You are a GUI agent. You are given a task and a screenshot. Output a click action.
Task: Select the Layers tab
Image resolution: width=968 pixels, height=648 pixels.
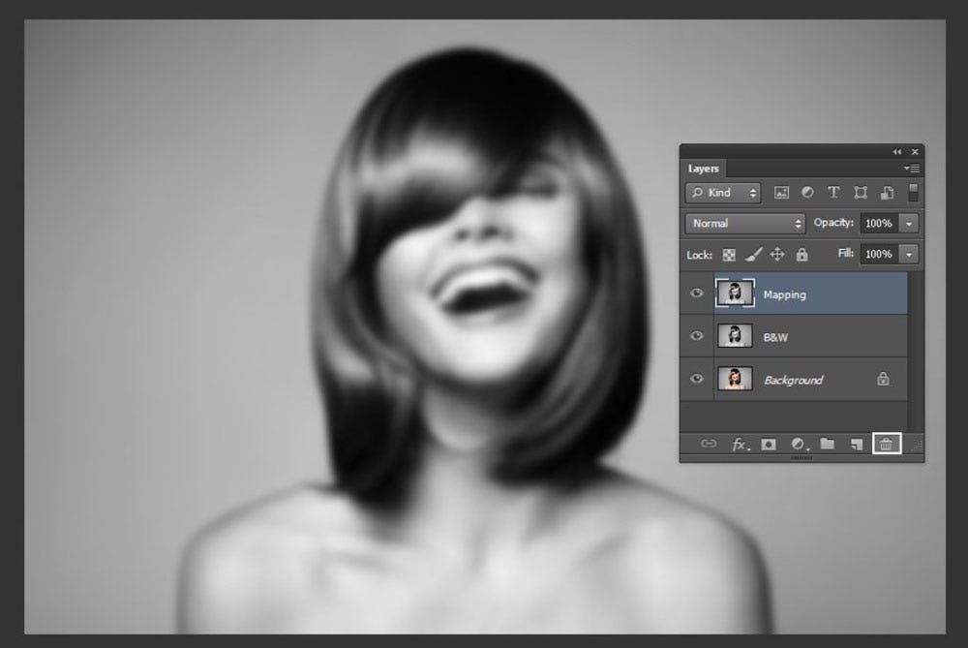[704, 169]
